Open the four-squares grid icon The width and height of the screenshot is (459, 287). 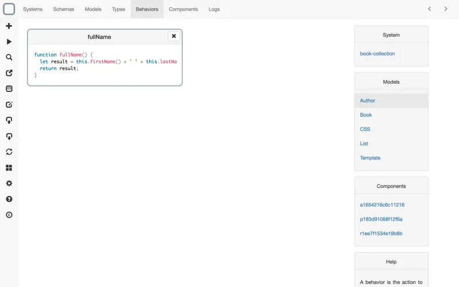point(9,168)
